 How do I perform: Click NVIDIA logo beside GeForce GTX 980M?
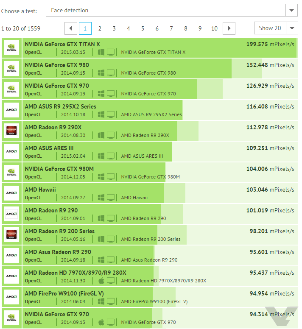[x=11, y=173]
